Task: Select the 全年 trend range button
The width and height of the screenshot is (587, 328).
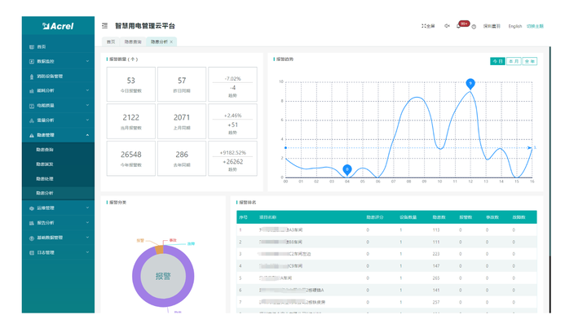Action: [530, 61]
